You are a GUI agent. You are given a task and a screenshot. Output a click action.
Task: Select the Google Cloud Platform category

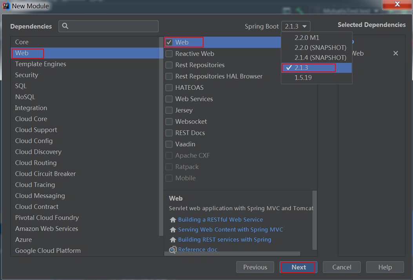pyautogui.click(x=86, y=251)
